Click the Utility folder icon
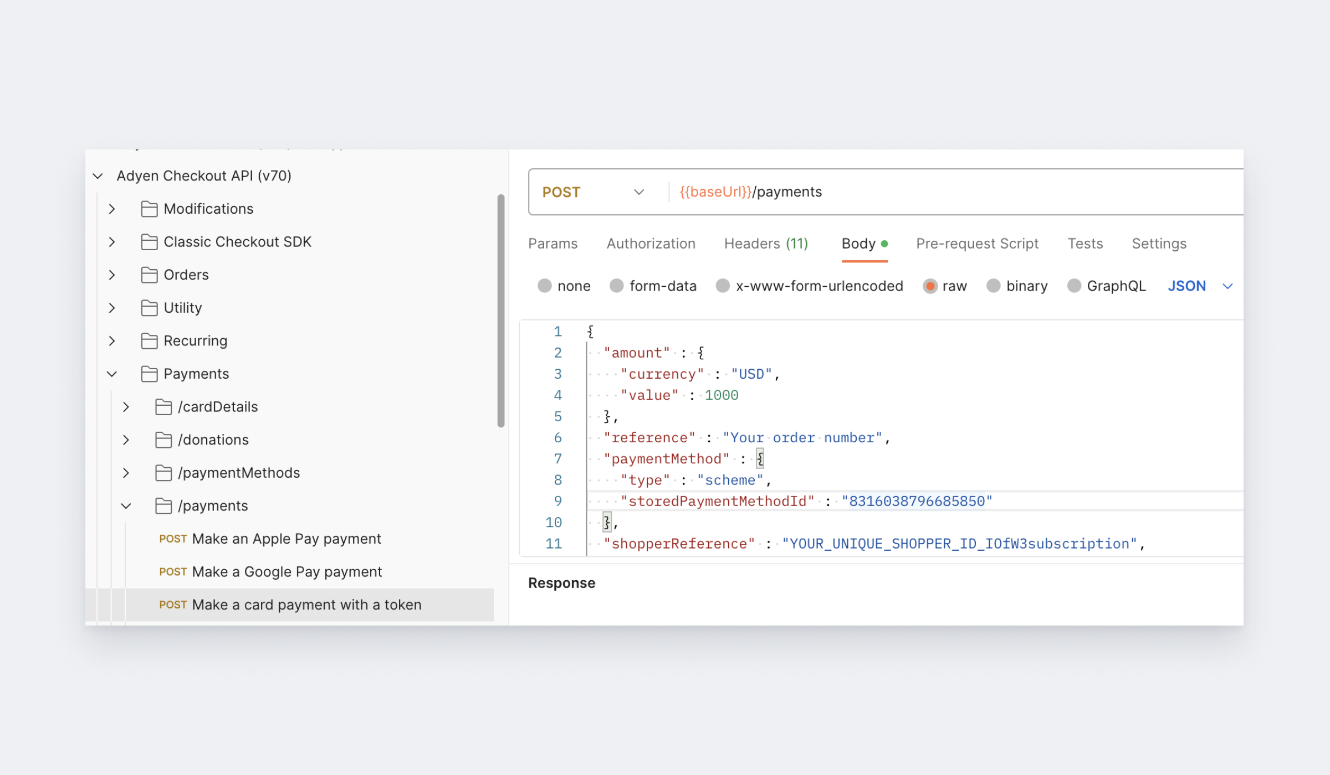Image resolution: width=1330 pixels, height=775 pixels. coord(149,308)
